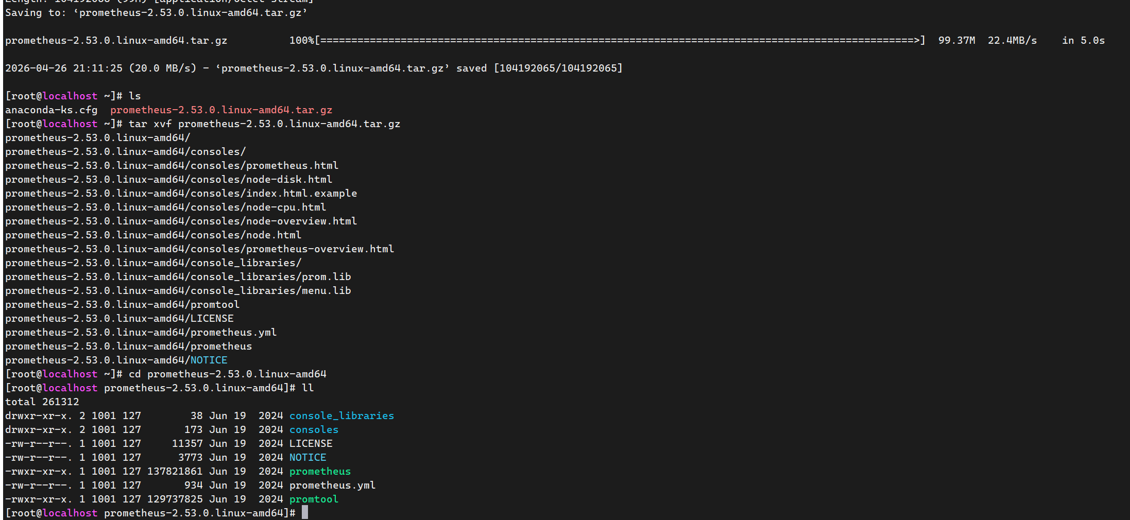
Task: Click the 'll' command after the prompt
Action: 307,388
